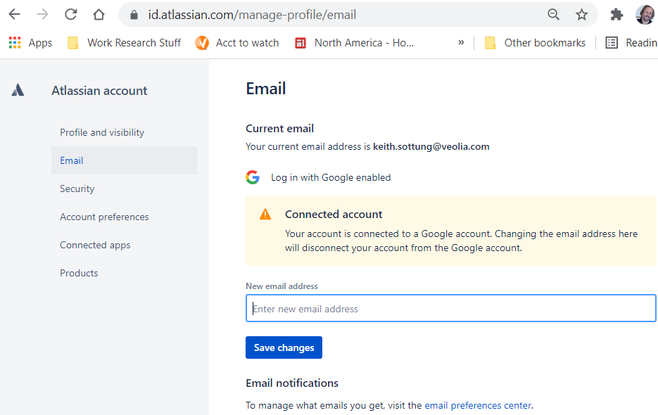Open the Other bookmarks folder
The height and width of the screenshot is (415, 658).
535,43
